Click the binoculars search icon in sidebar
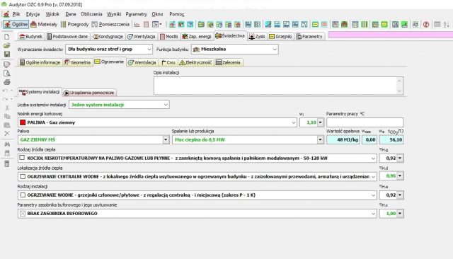Viewport: 453px width, 259px height. [7, 144]
